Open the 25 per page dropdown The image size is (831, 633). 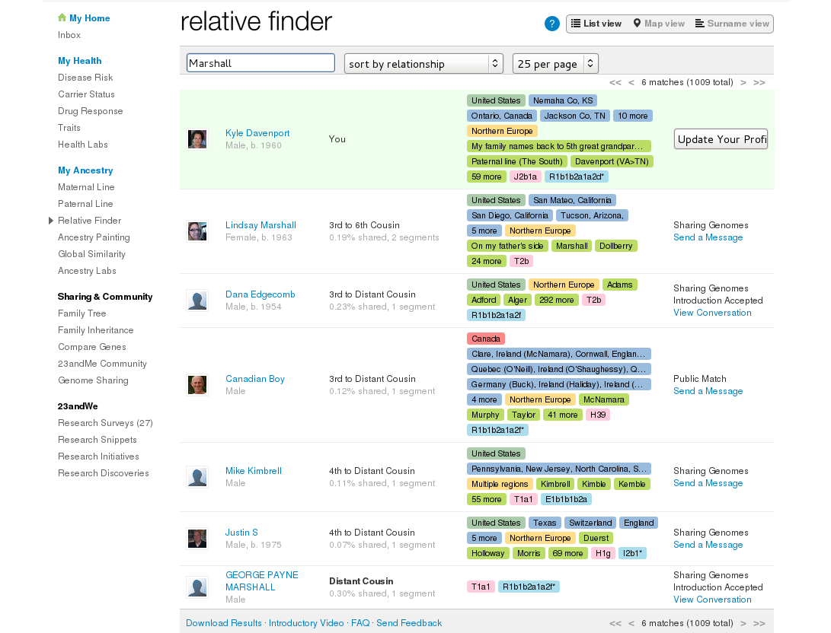point(555,63)
